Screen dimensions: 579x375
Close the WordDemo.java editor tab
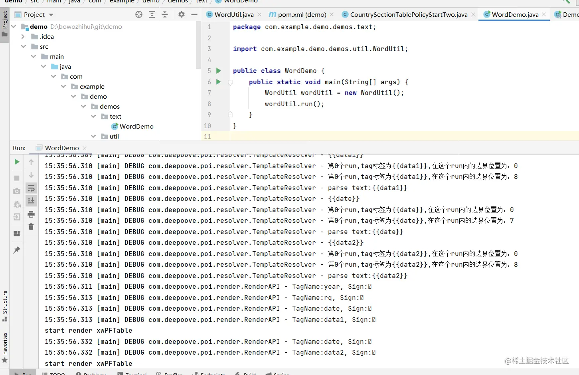click(544, 14)
